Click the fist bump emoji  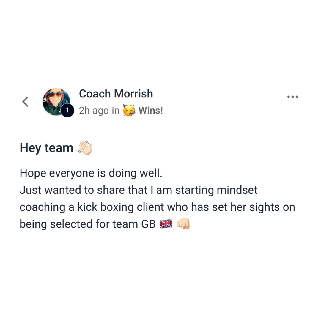pyautogui.click(x=184, y=224)
